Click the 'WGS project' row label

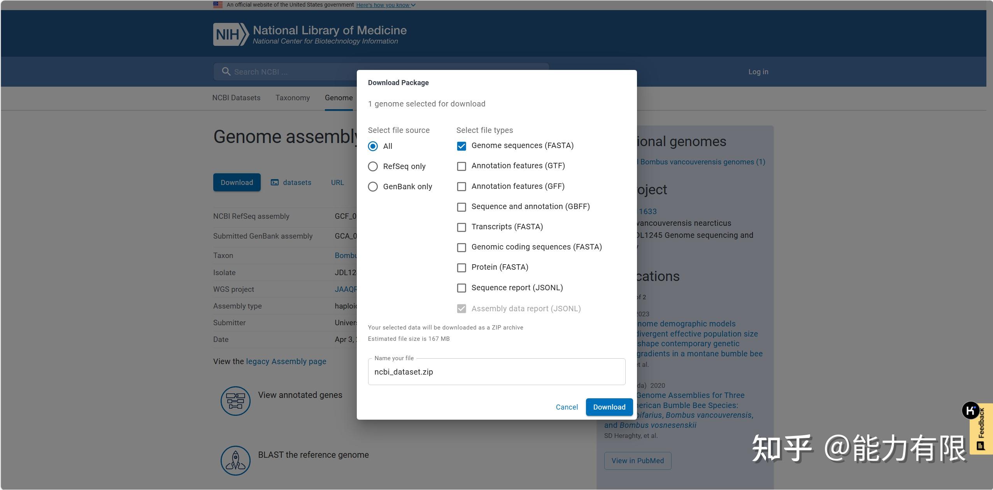pyautogui.click(x=233, y=289)
